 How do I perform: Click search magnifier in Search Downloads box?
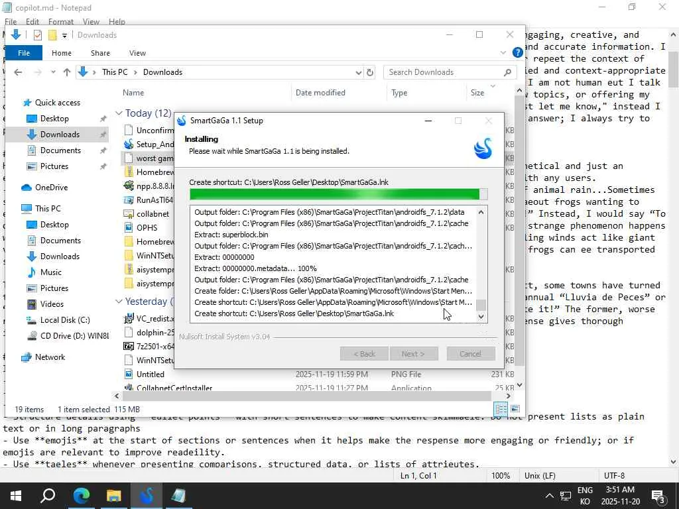pyautogui.click(x=507, y=72)
